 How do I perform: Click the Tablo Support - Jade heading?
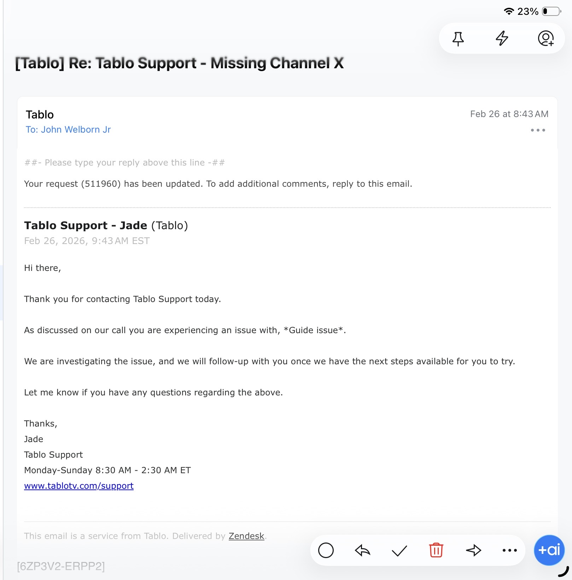(86, 225)
